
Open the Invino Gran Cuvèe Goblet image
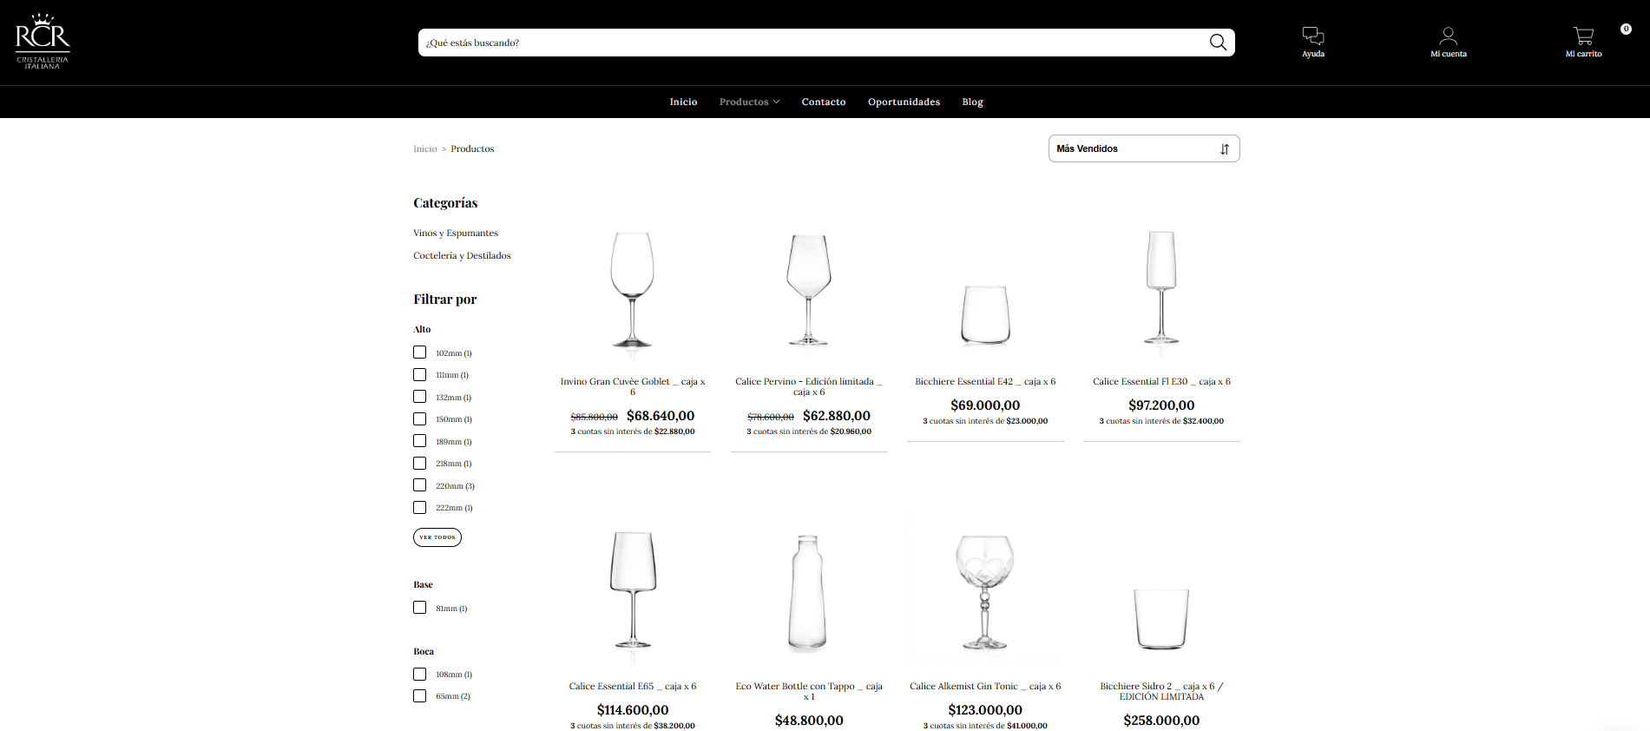point(632,289)
